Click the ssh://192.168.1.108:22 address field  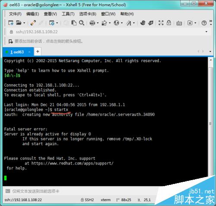(x=107, y=32)
